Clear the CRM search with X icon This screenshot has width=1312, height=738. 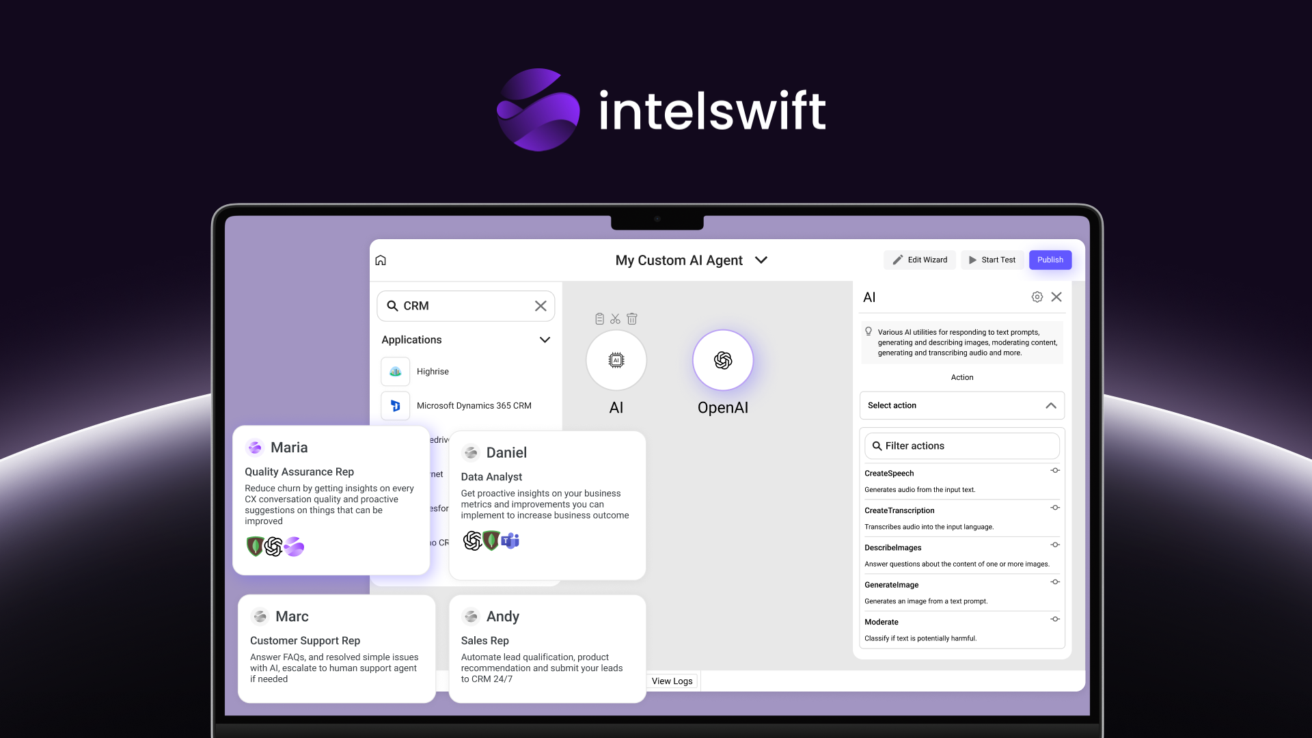click(x=541, y=306)
